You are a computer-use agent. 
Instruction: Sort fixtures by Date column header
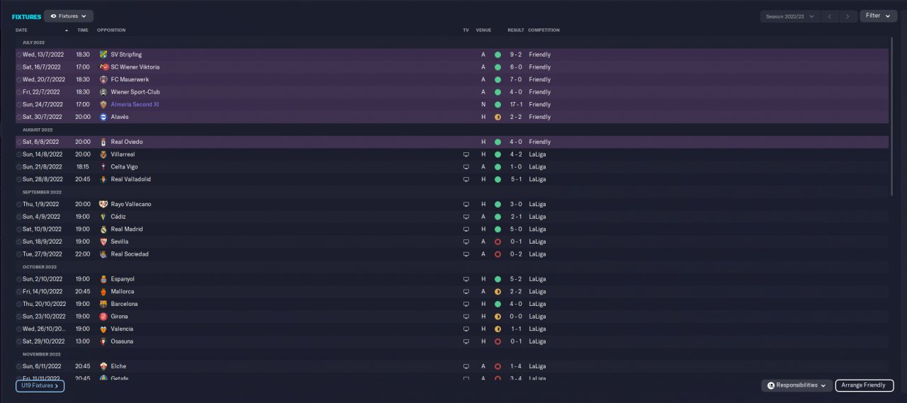tap(22, 30)
